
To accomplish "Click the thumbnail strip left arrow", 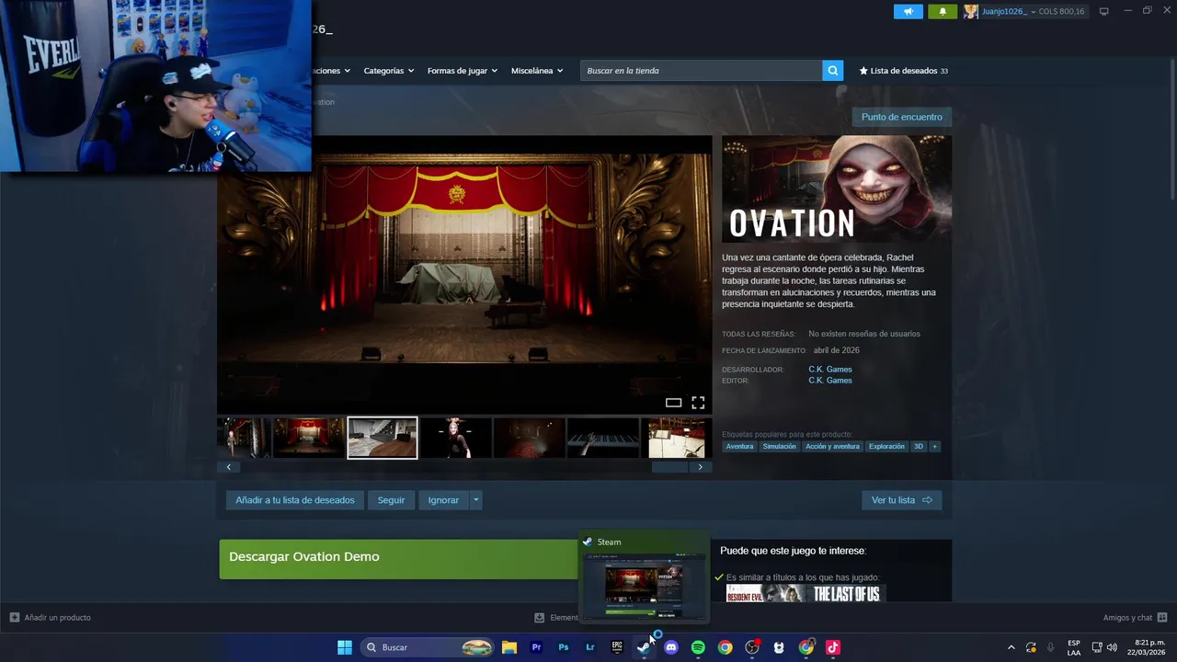I will click(x=228, y=467).
